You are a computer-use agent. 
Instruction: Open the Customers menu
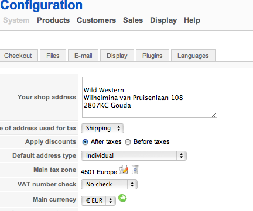(x=96, y=20)
